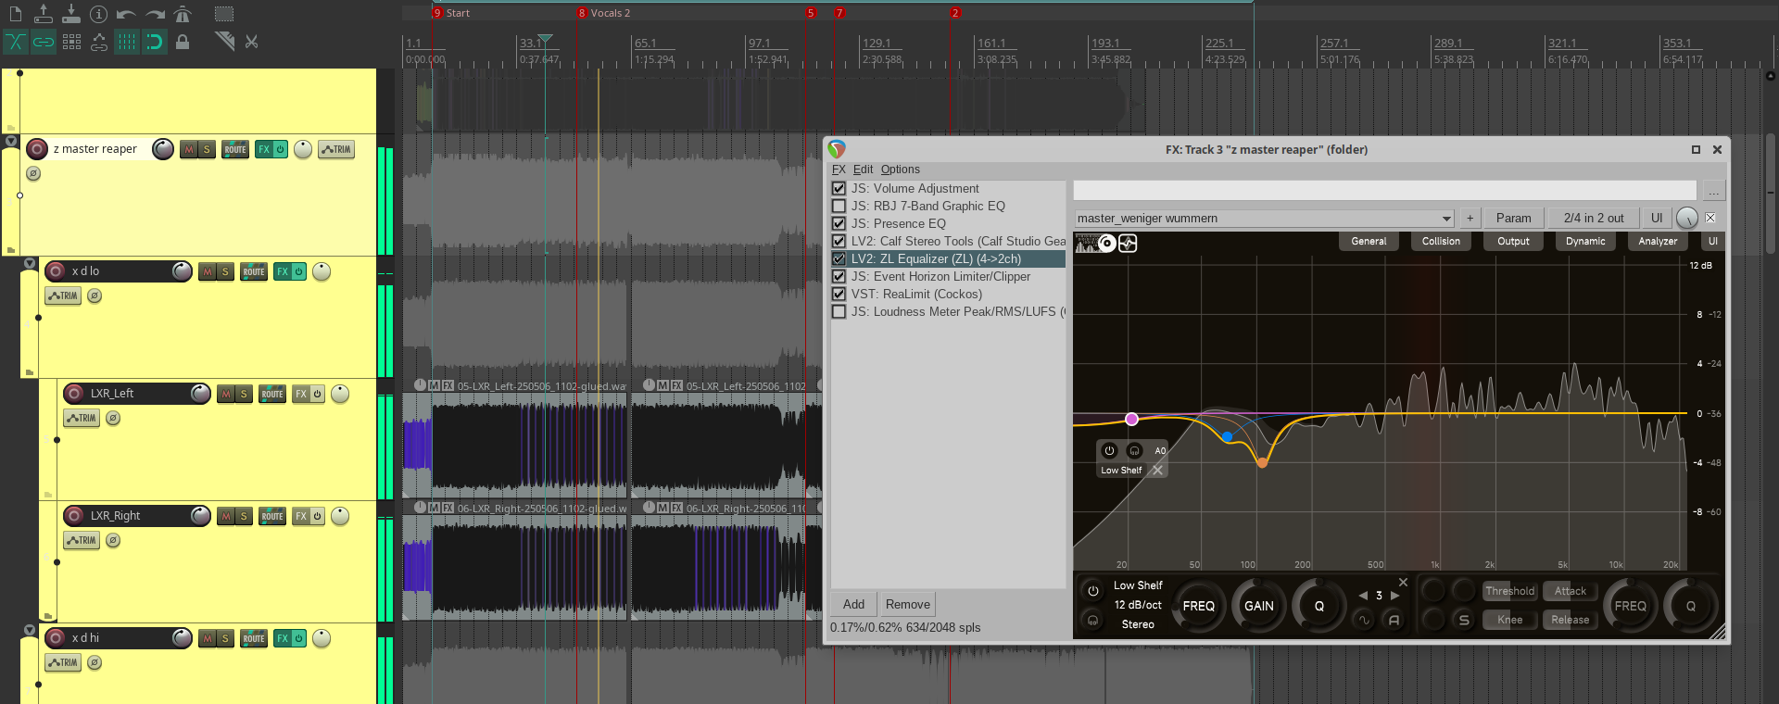Disable VST: ReaLimit checkbox
Image resolution: width=1779 pixels, height=704 pixels.
click(x=839, y=294)
